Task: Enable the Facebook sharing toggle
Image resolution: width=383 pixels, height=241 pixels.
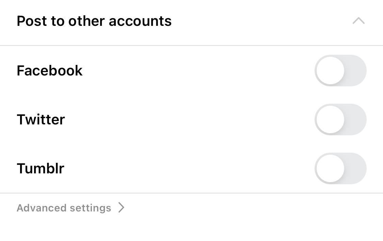Action: 340,71
